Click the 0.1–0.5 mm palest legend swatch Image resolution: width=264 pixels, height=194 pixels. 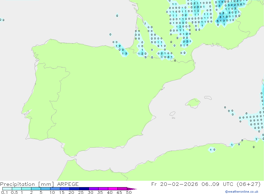coord(7,189)
